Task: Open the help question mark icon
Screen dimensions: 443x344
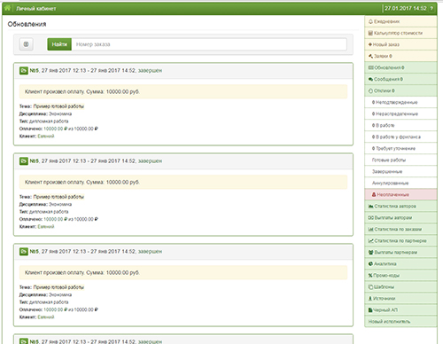Action: [431, 9]
